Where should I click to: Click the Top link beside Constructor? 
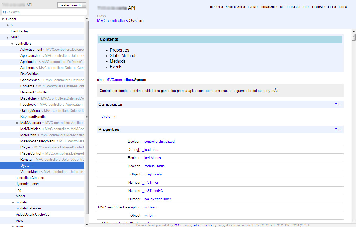click(338, 104)
